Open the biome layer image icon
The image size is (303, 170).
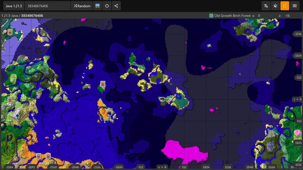click(98, 6)
